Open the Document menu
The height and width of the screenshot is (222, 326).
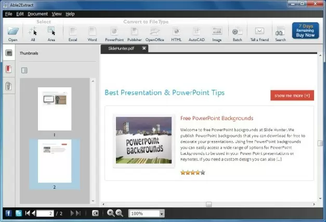coord(37,14)
